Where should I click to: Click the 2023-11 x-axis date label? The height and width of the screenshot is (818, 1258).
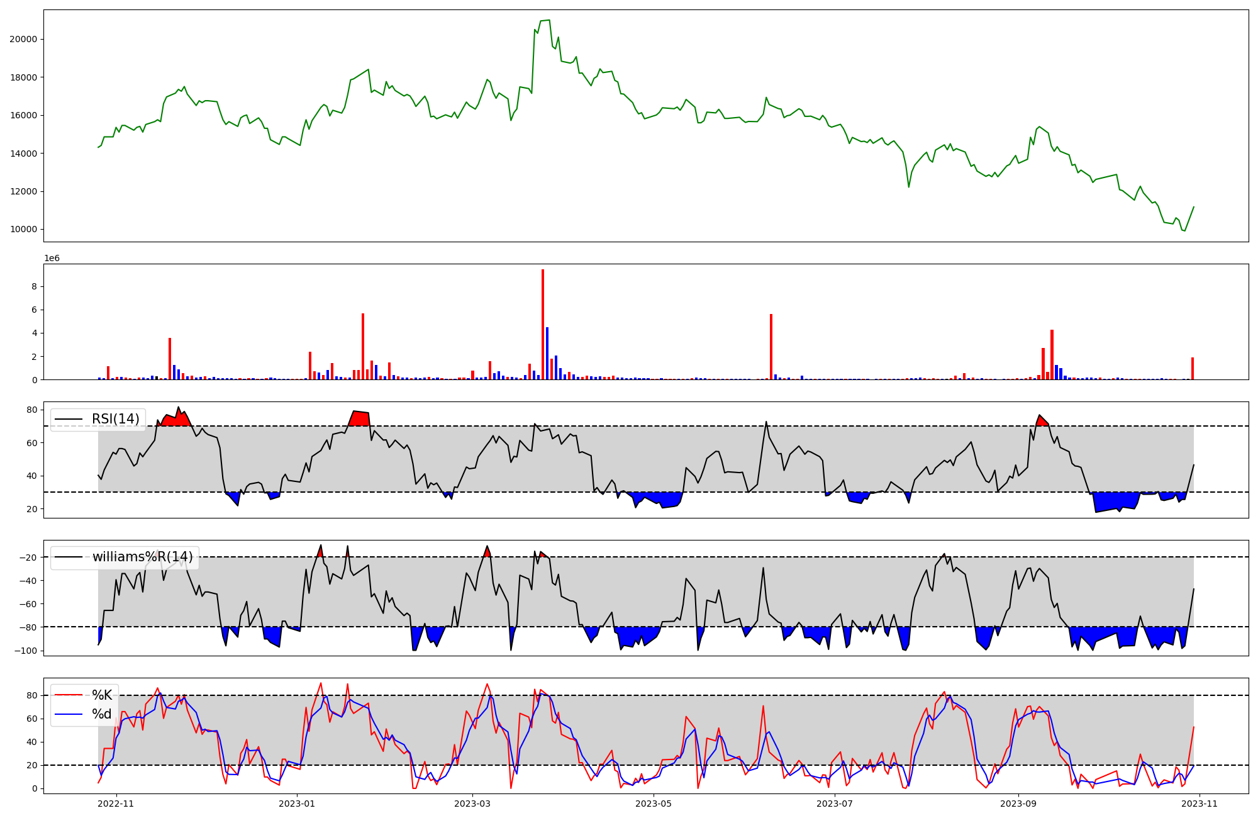(1200, 804)
